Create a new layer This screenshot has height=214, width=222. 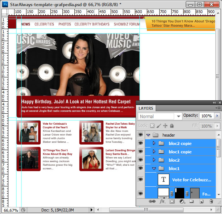pos(201,201)
